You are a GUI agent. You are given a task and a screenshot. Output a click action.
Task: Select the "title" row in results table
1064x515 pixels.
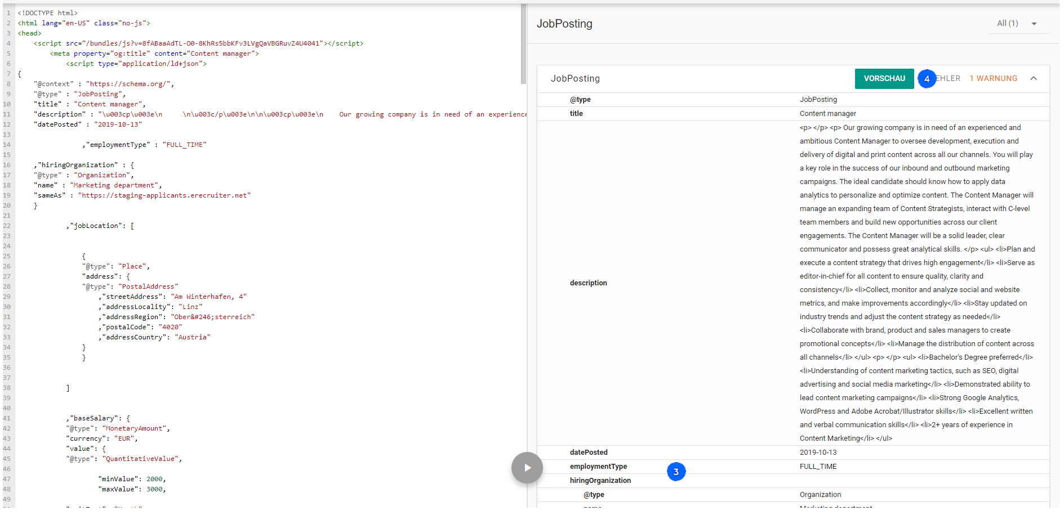[x=793, y=114]
